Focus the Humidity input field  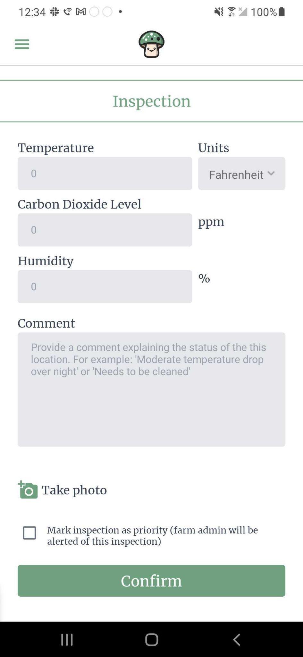tap(105, 286)
